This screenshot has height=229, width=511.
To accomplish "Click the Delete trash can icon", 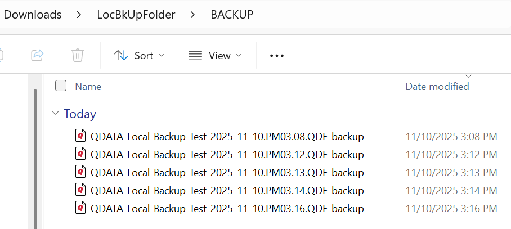I will [78, 55].
